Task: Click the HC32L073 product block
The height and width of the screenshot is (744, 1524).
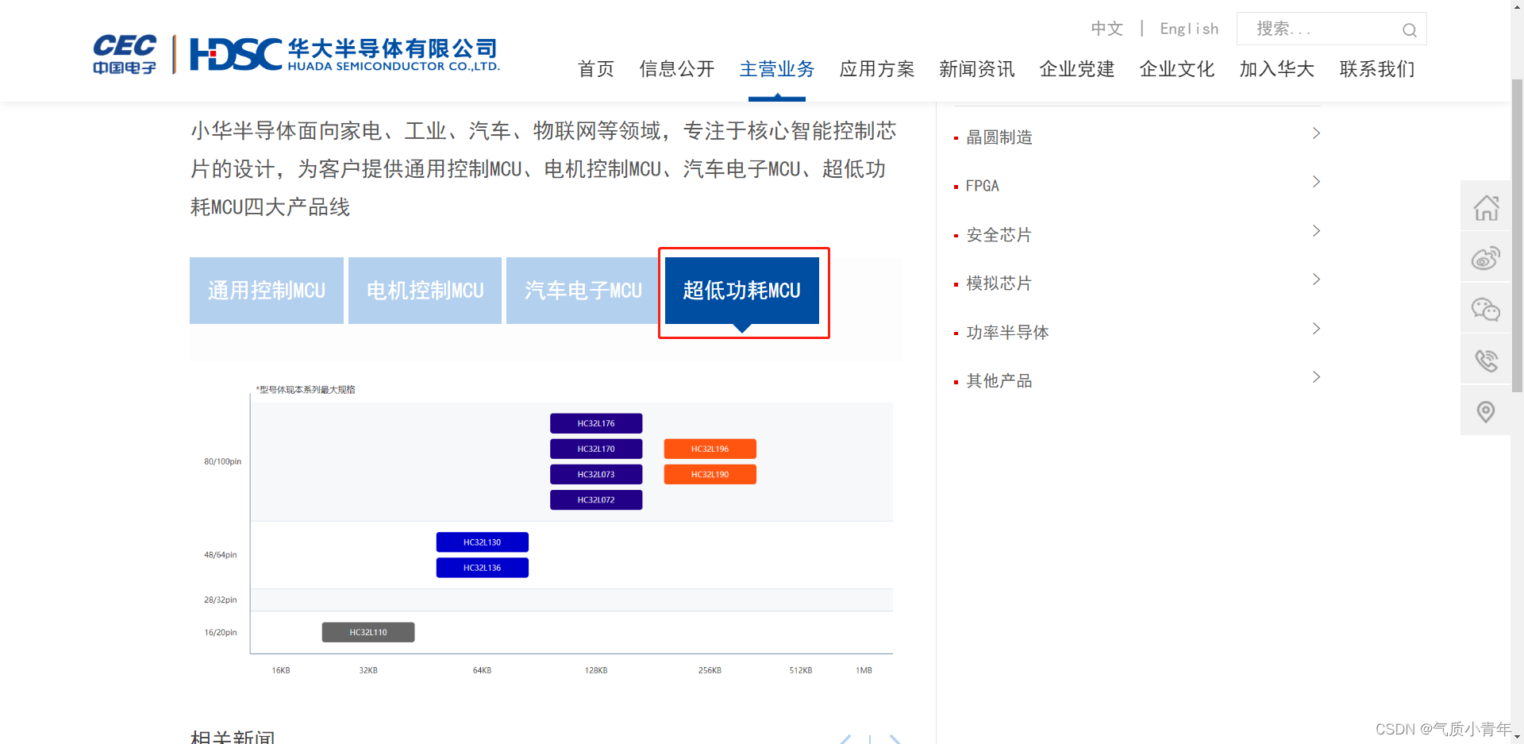Action: (x=596, y=474)
